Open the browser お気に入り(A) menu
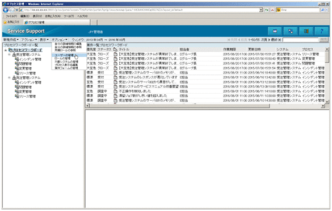 pos(53,16)
